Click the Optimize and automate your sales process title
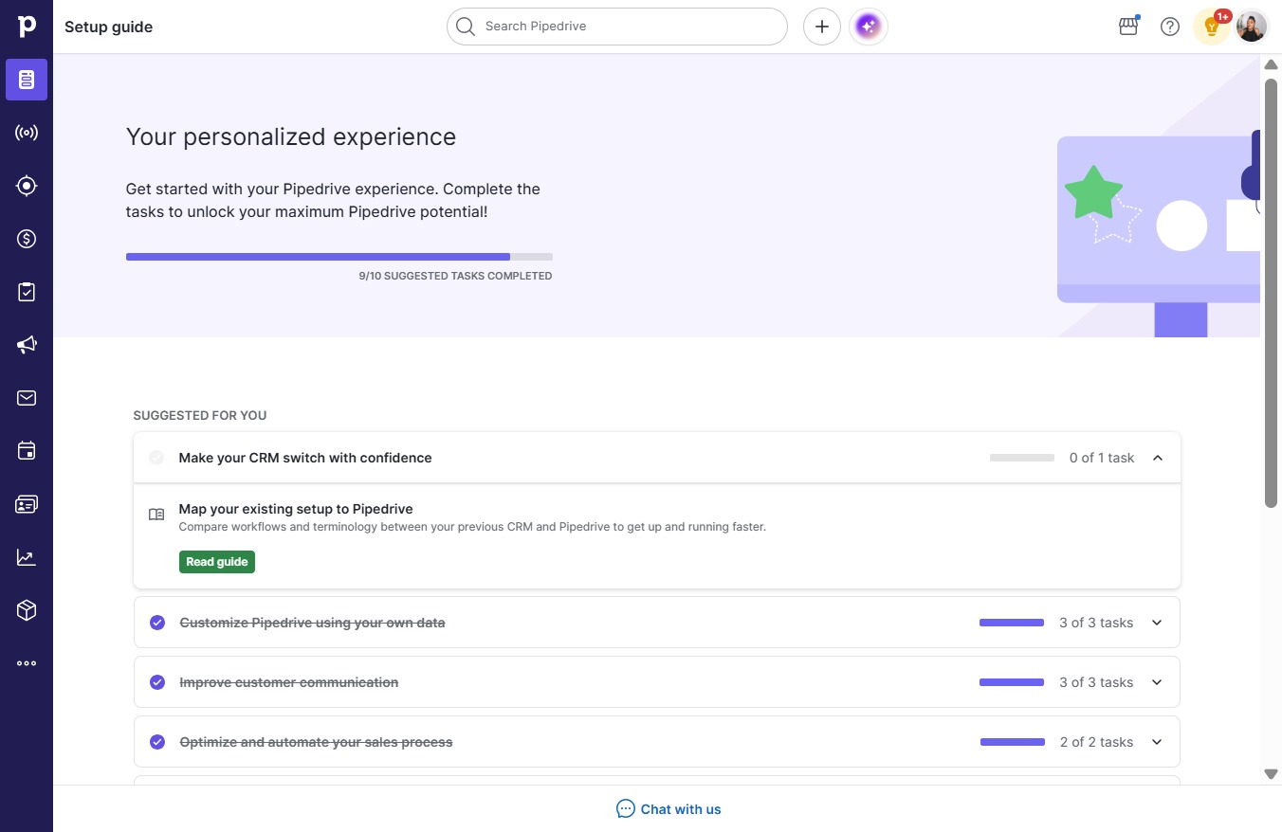This screenshot has width=1282, height=832. tap(316, 742)
